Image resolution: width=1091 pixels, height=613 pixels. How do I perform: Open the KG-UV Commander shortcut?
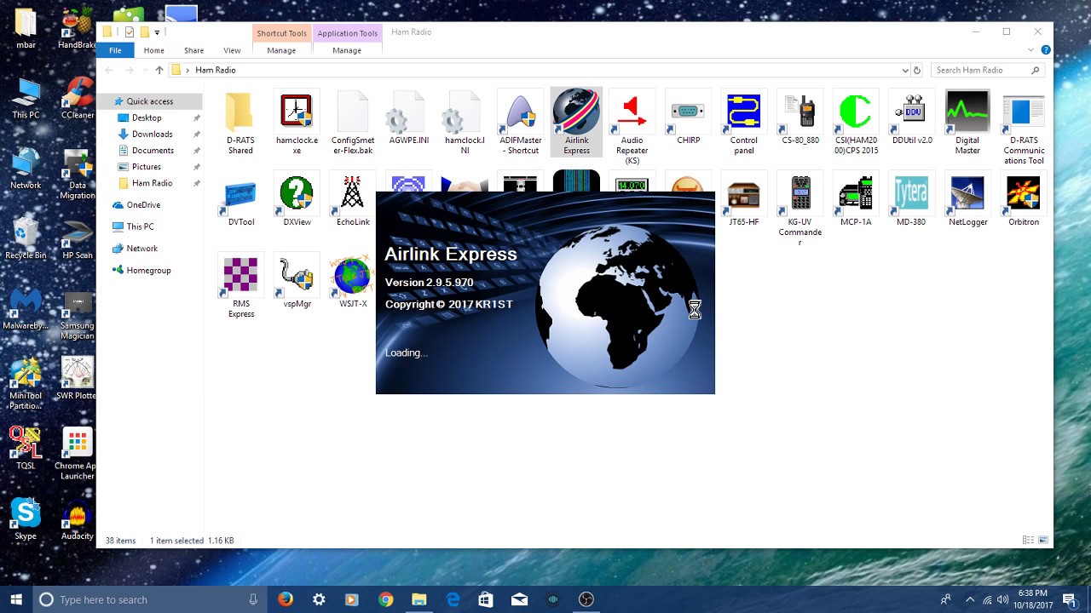click(799, 210)
